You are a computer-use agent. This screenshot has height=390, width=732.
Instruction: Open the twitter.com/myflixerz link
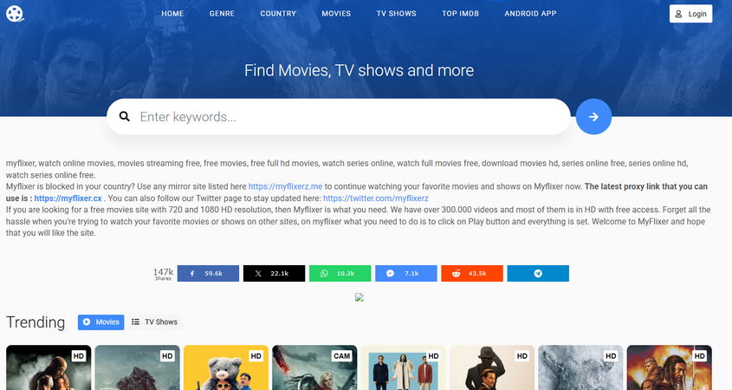click(376, 198)
